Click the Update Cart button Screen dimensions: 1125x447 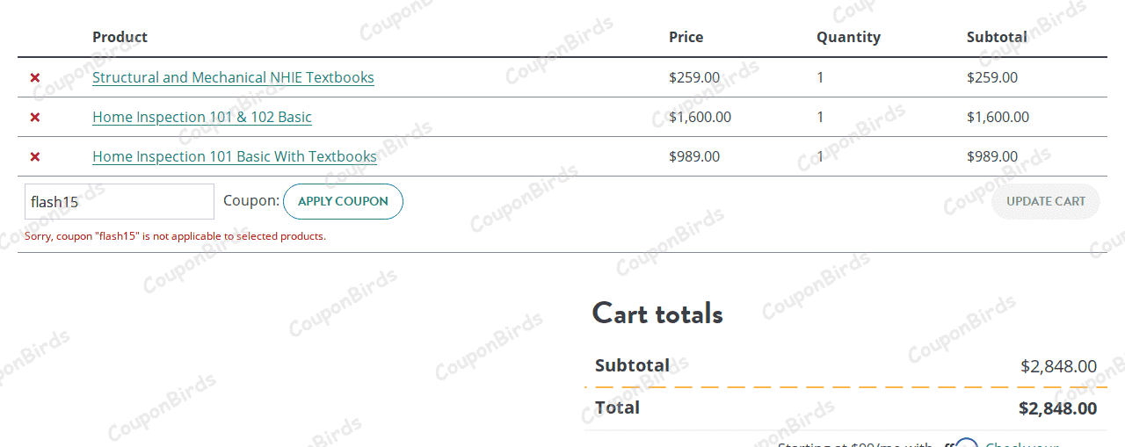(1045, 201)
